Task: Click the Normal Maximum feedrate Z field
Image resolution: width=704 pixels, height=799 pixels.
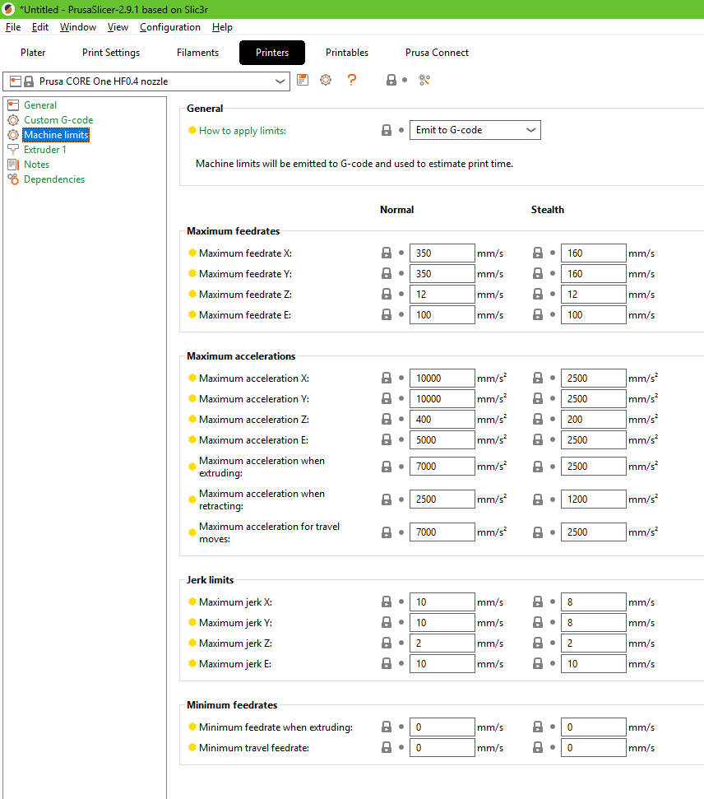Action: click(442, 295)
